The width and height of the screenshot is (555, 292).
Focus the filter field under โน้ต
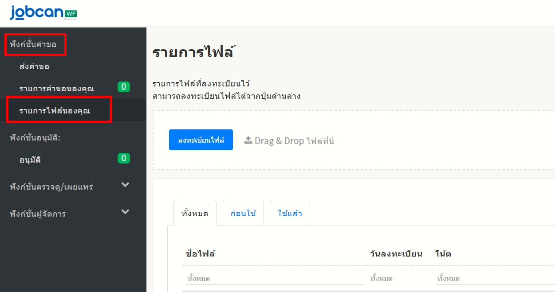(x=492, y=279)
